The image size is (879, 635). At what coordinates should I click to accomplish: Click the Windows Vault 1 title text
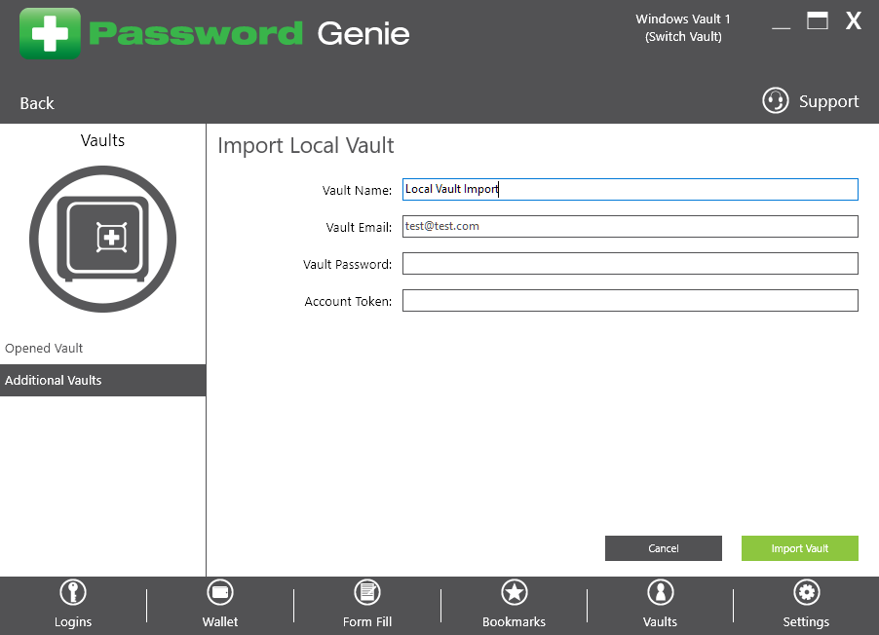point(683,19)
